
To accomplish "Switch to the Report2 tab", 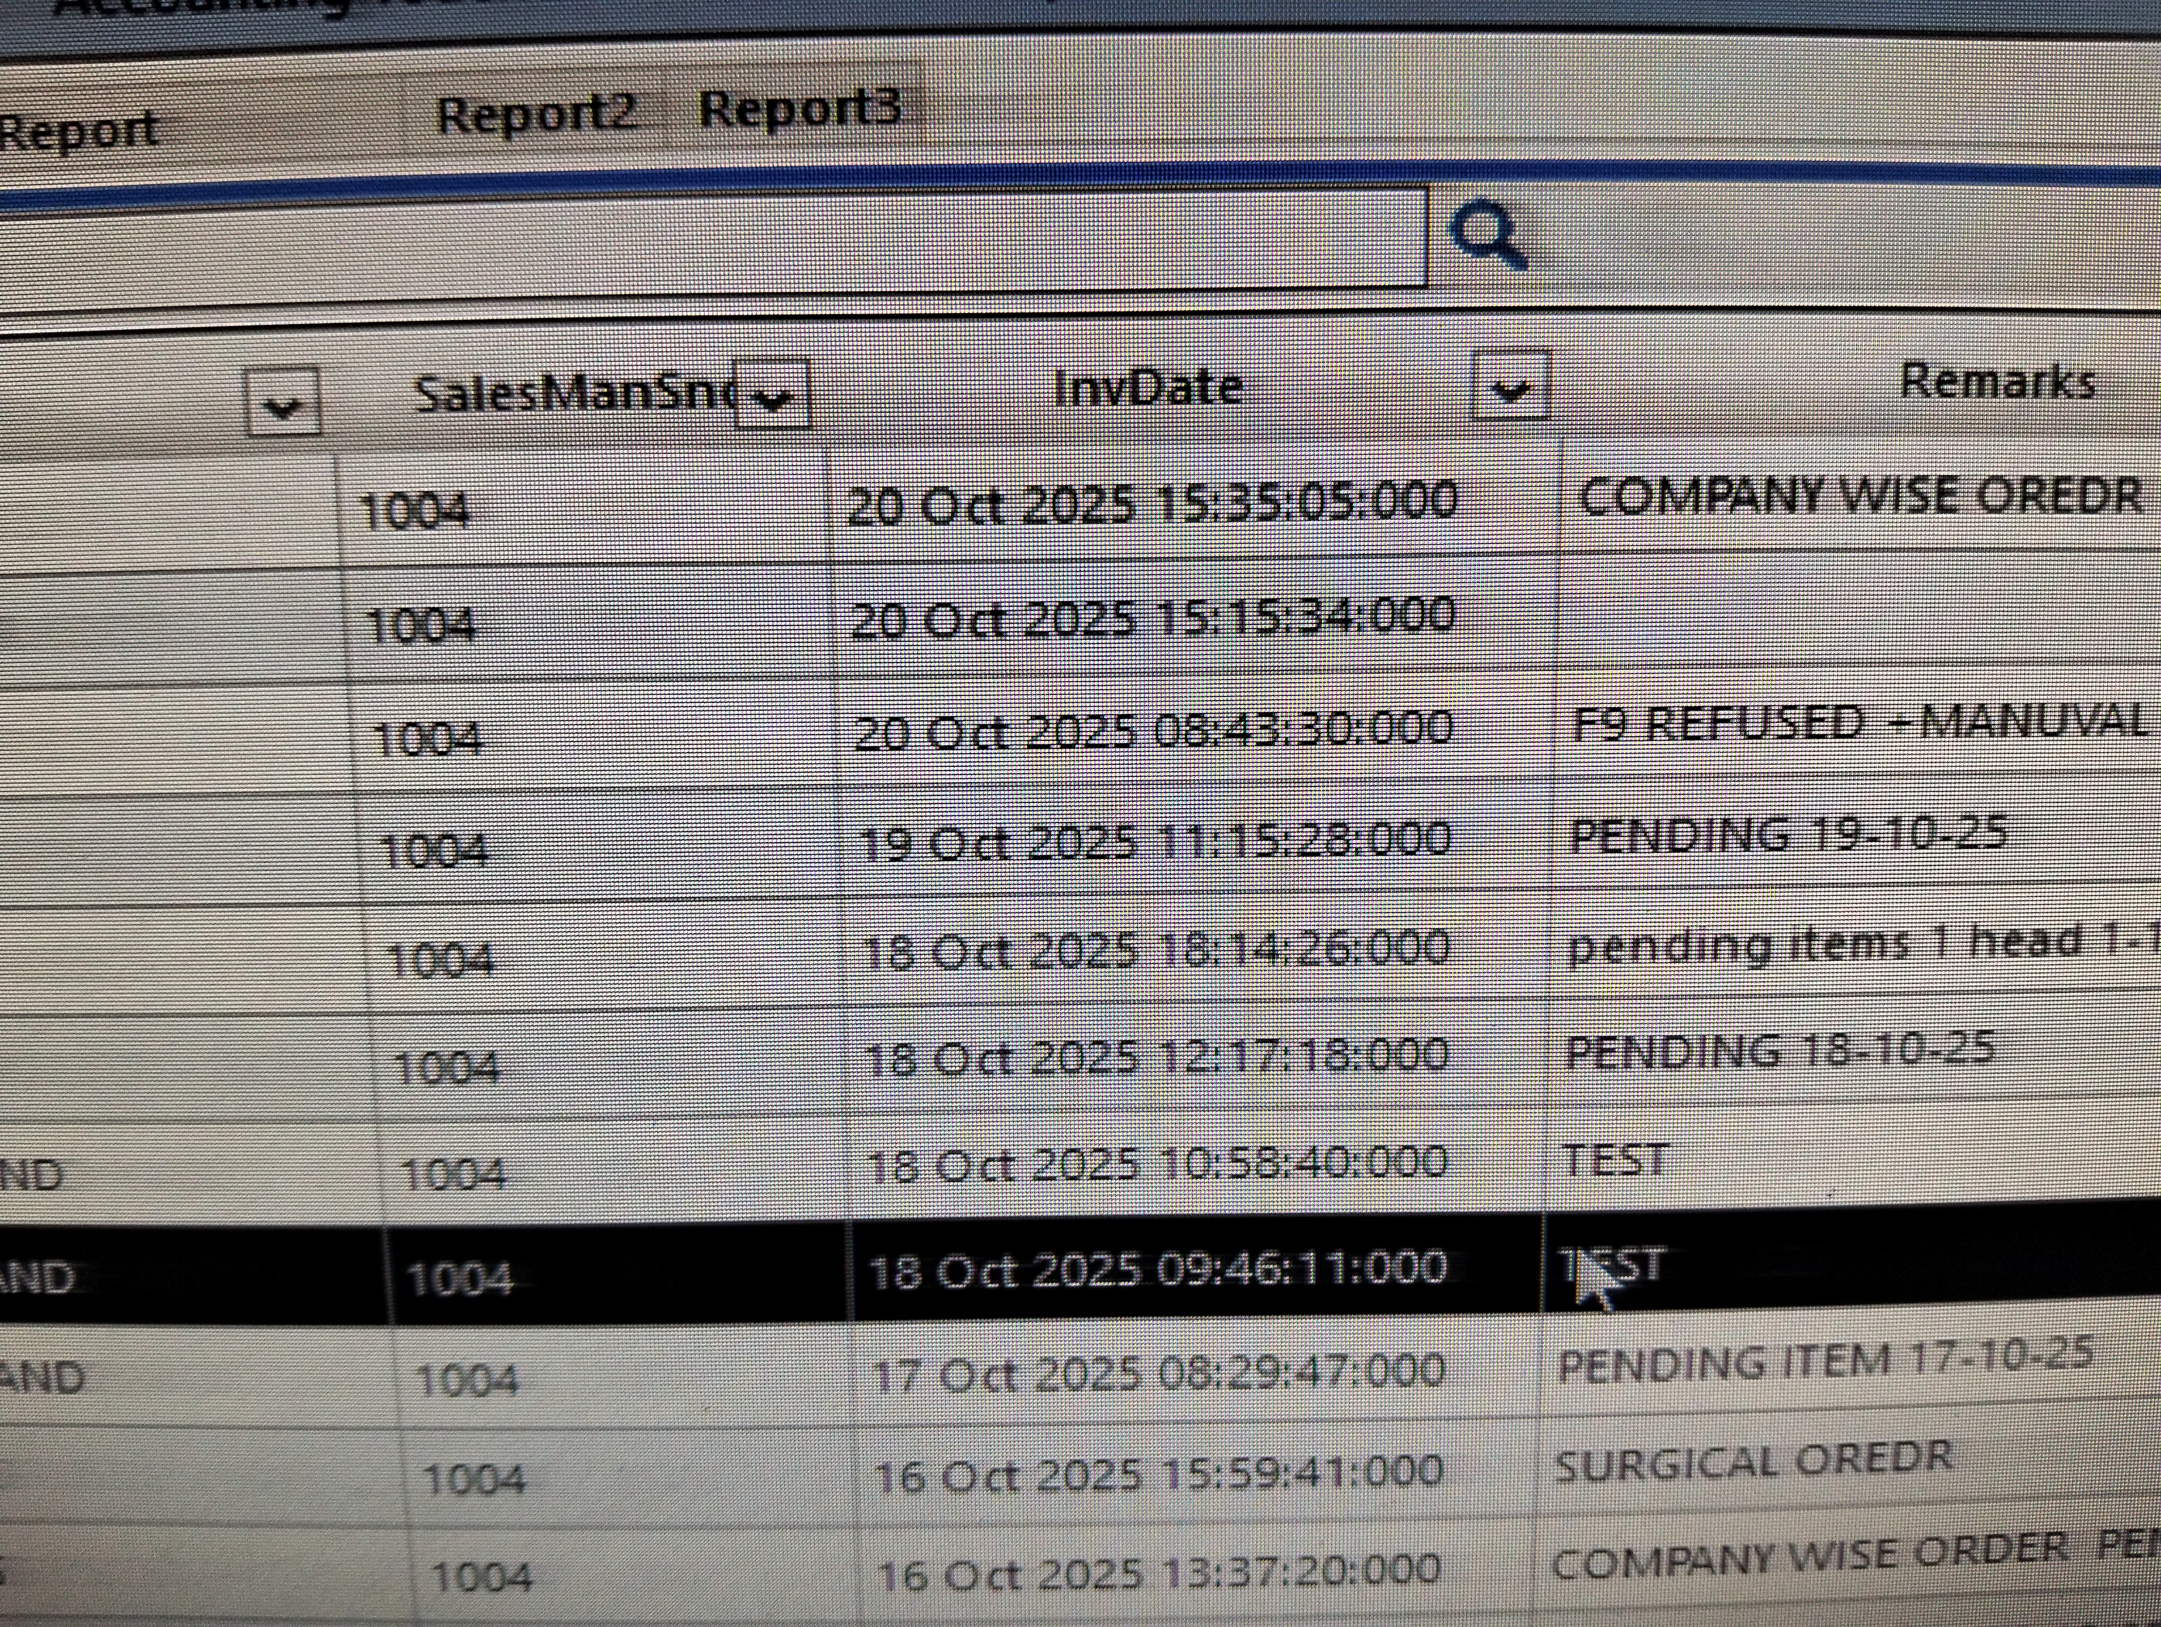I will pyautogui.click(x=537, y=115).
